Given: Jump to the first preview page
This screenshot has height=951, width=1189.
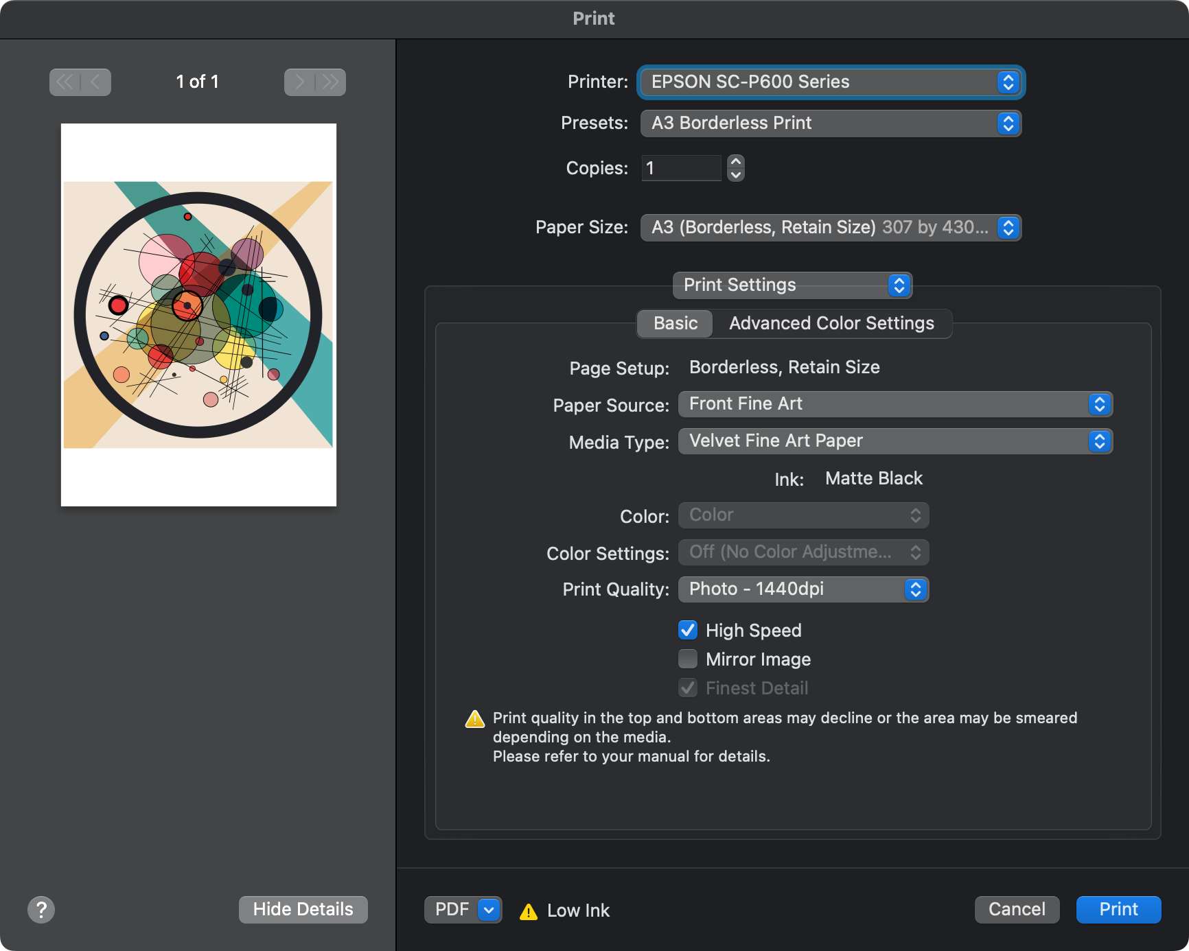Looking at the screenshot, I should click(x=65, y=82).
